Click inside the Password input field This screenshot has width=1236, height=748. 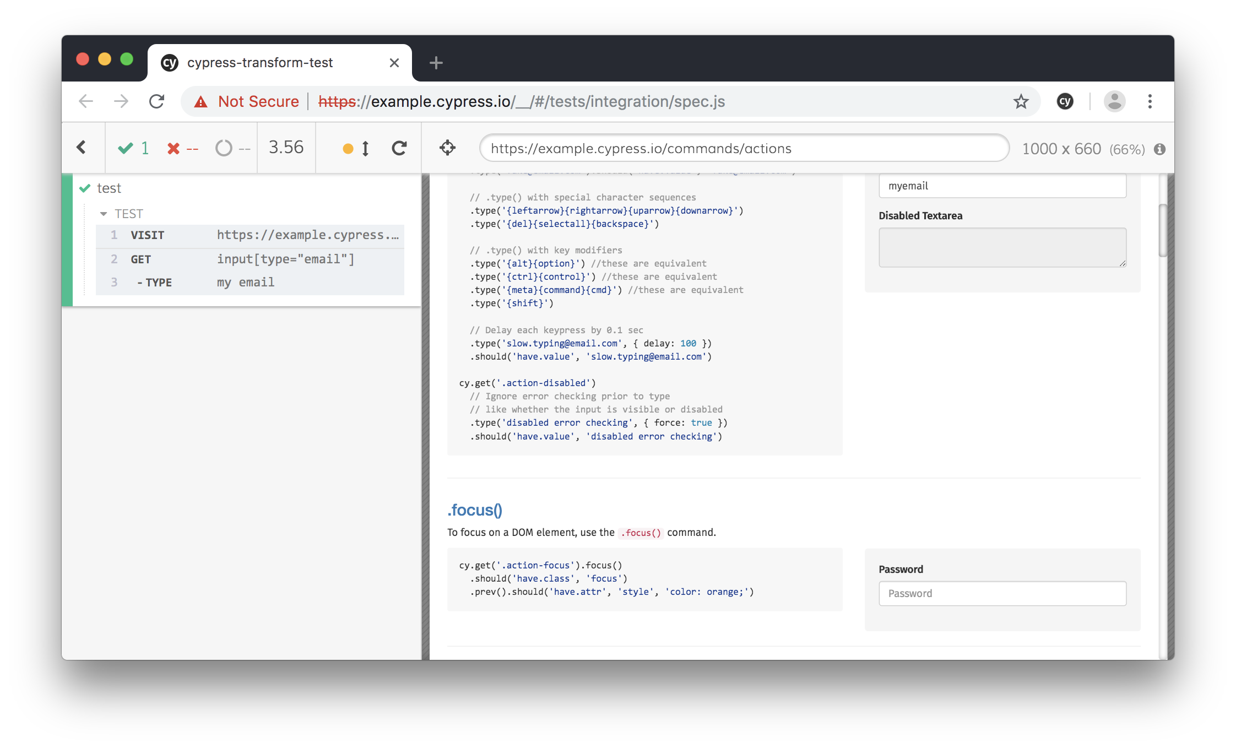tap(1002, 593)
